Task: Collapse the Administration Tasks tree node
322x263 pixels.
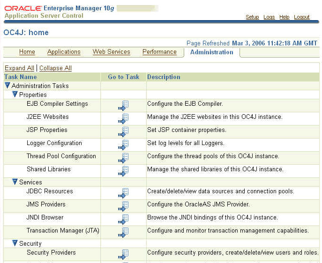Action: [7, 86]
